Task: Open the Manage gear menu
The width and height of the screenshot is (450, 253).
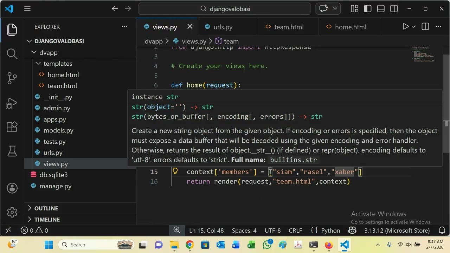Action: click(12, 212)
